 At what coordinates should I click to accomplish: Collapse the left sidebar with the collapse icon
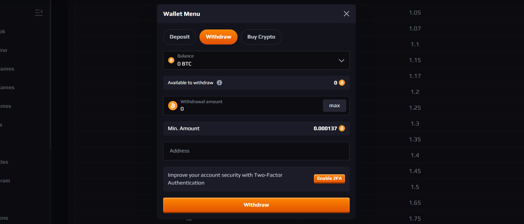tap(39, 13)
